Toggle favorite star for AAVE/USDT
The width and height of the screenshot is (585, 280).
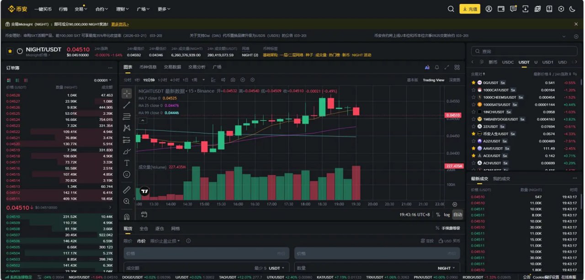tap(473, 148)
